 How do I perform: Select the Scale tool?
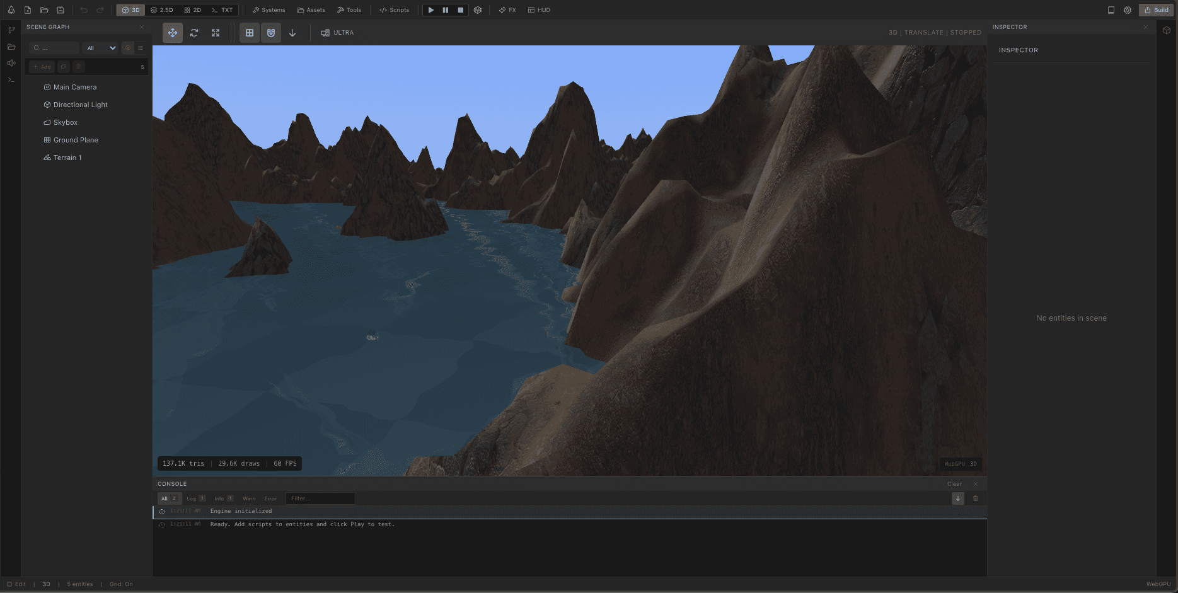(x=216, y=33)
